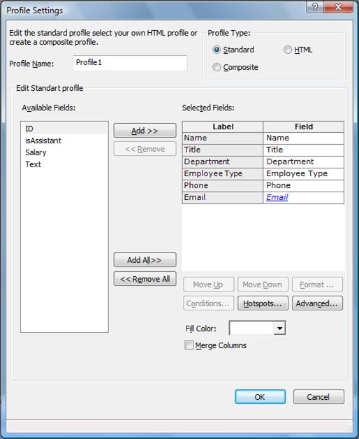Pick Salary from the available fields list
Screen dimensions: 359x439
65,152
